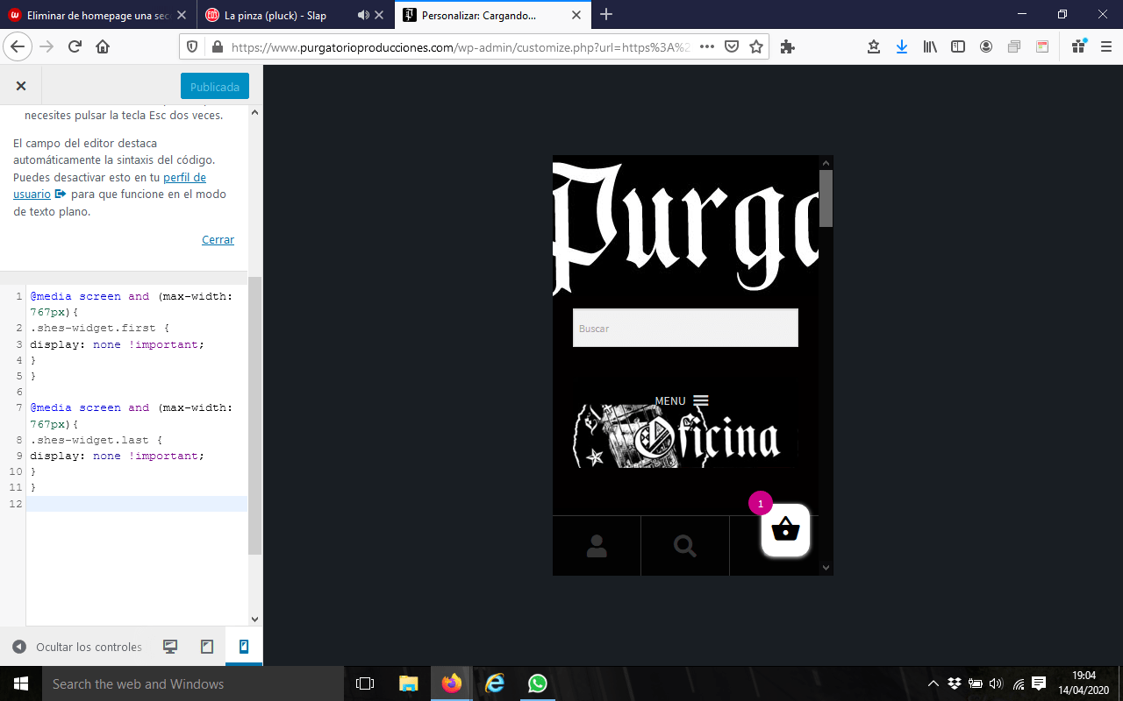
Task: Click the magnifier search icon in preview footer
Action: (685, 546)
